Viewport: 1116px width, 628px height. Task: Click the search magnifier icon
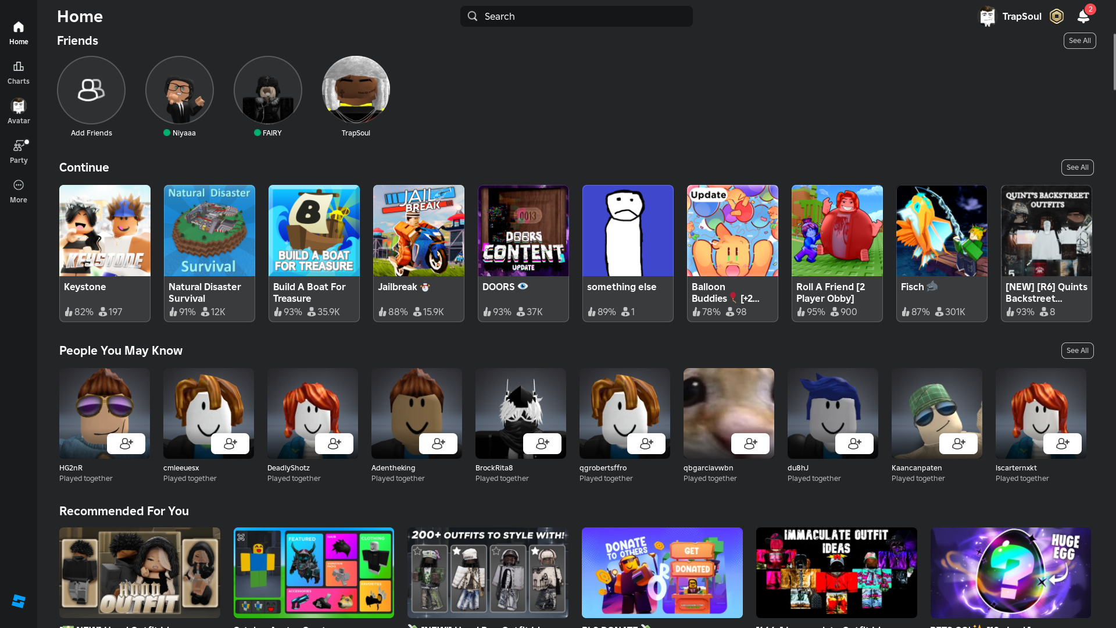pyautogui.click(x=473, y=16)
